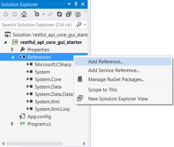Toggle the Show All Files icon
The height and width of the screenshot is (147, 174).
78,14
